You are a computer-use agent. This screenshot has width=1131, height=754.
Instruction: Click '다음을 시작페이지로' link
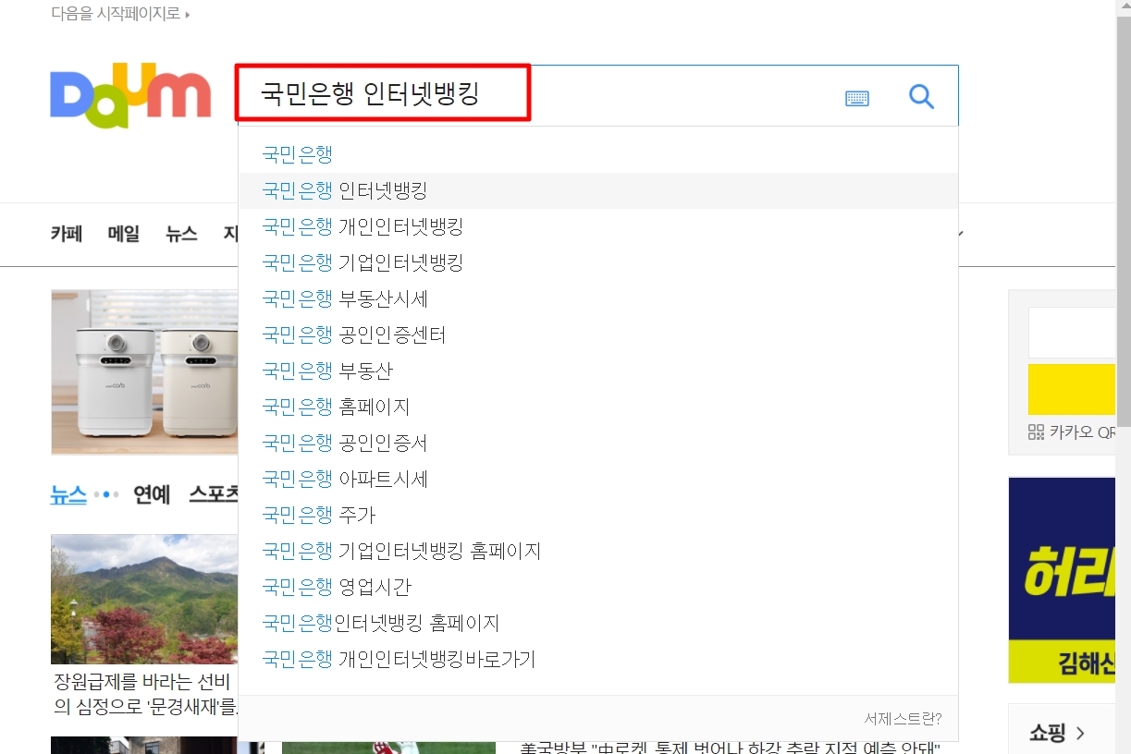coord(120,14)
